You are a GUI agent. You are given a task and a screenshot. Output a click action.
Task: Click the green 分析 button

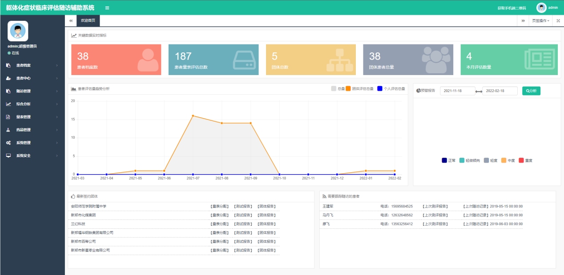point(531,91)
